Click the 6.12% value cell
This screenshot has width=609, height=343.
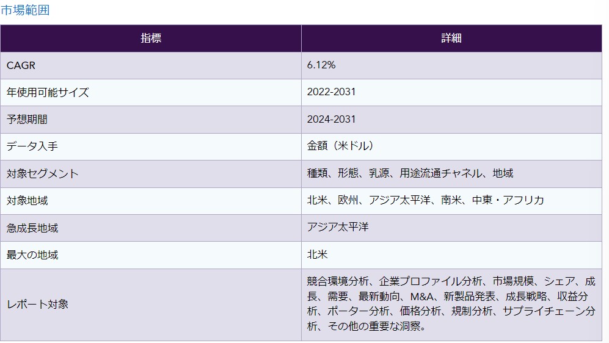point(321,65)
